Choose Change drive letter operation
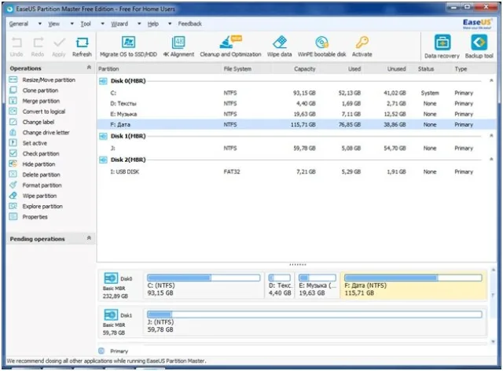The image size is (503, 371). pyautogui.click(x=46, y=133)
